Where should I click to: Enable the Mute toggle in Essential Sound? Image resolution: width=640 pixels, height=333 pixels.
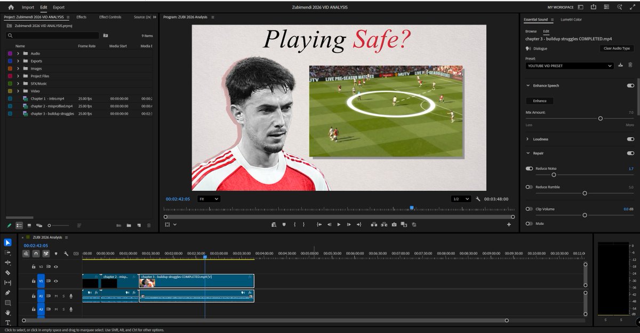[x=529, y=224]
